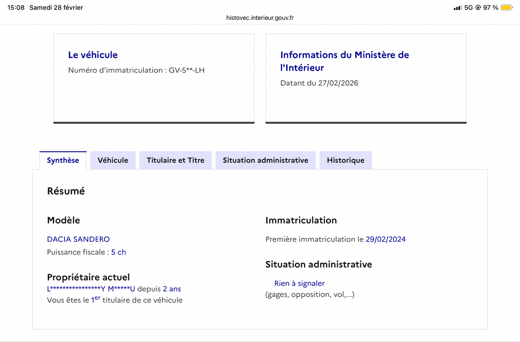Tap the yellow battery icon
520x342 pixels.
pos(506,8)
